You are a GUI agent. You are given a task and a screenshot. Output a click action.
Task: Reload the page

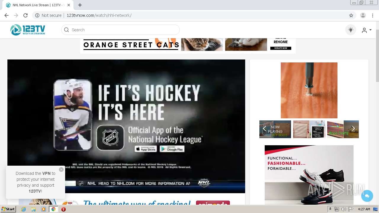[x=25, y=15]
